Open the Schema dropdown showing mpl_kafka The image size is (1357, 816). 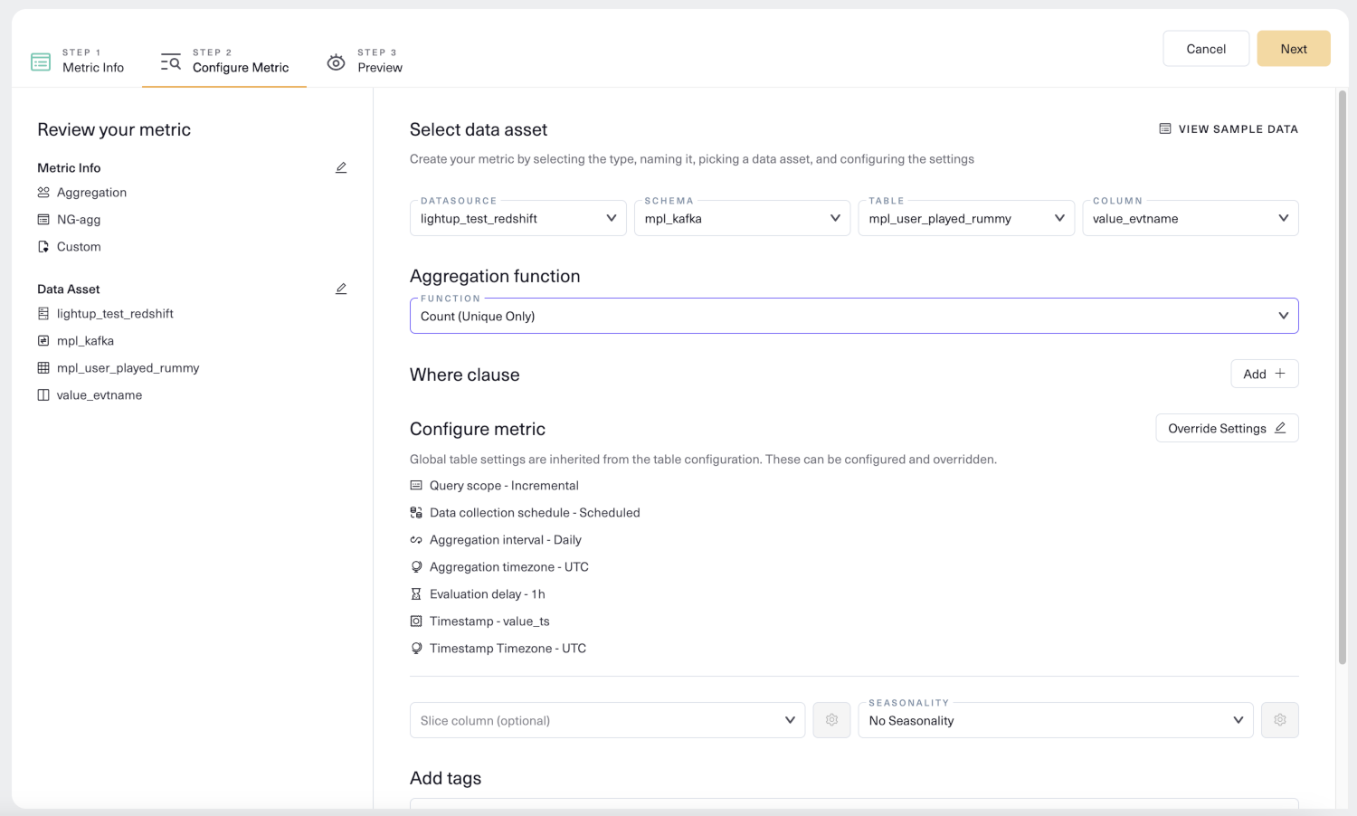point(742,219)
